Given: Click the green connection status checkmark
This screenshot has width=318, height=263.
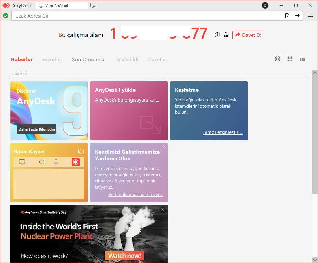Looking at the screenshot, I should [6, 16].
